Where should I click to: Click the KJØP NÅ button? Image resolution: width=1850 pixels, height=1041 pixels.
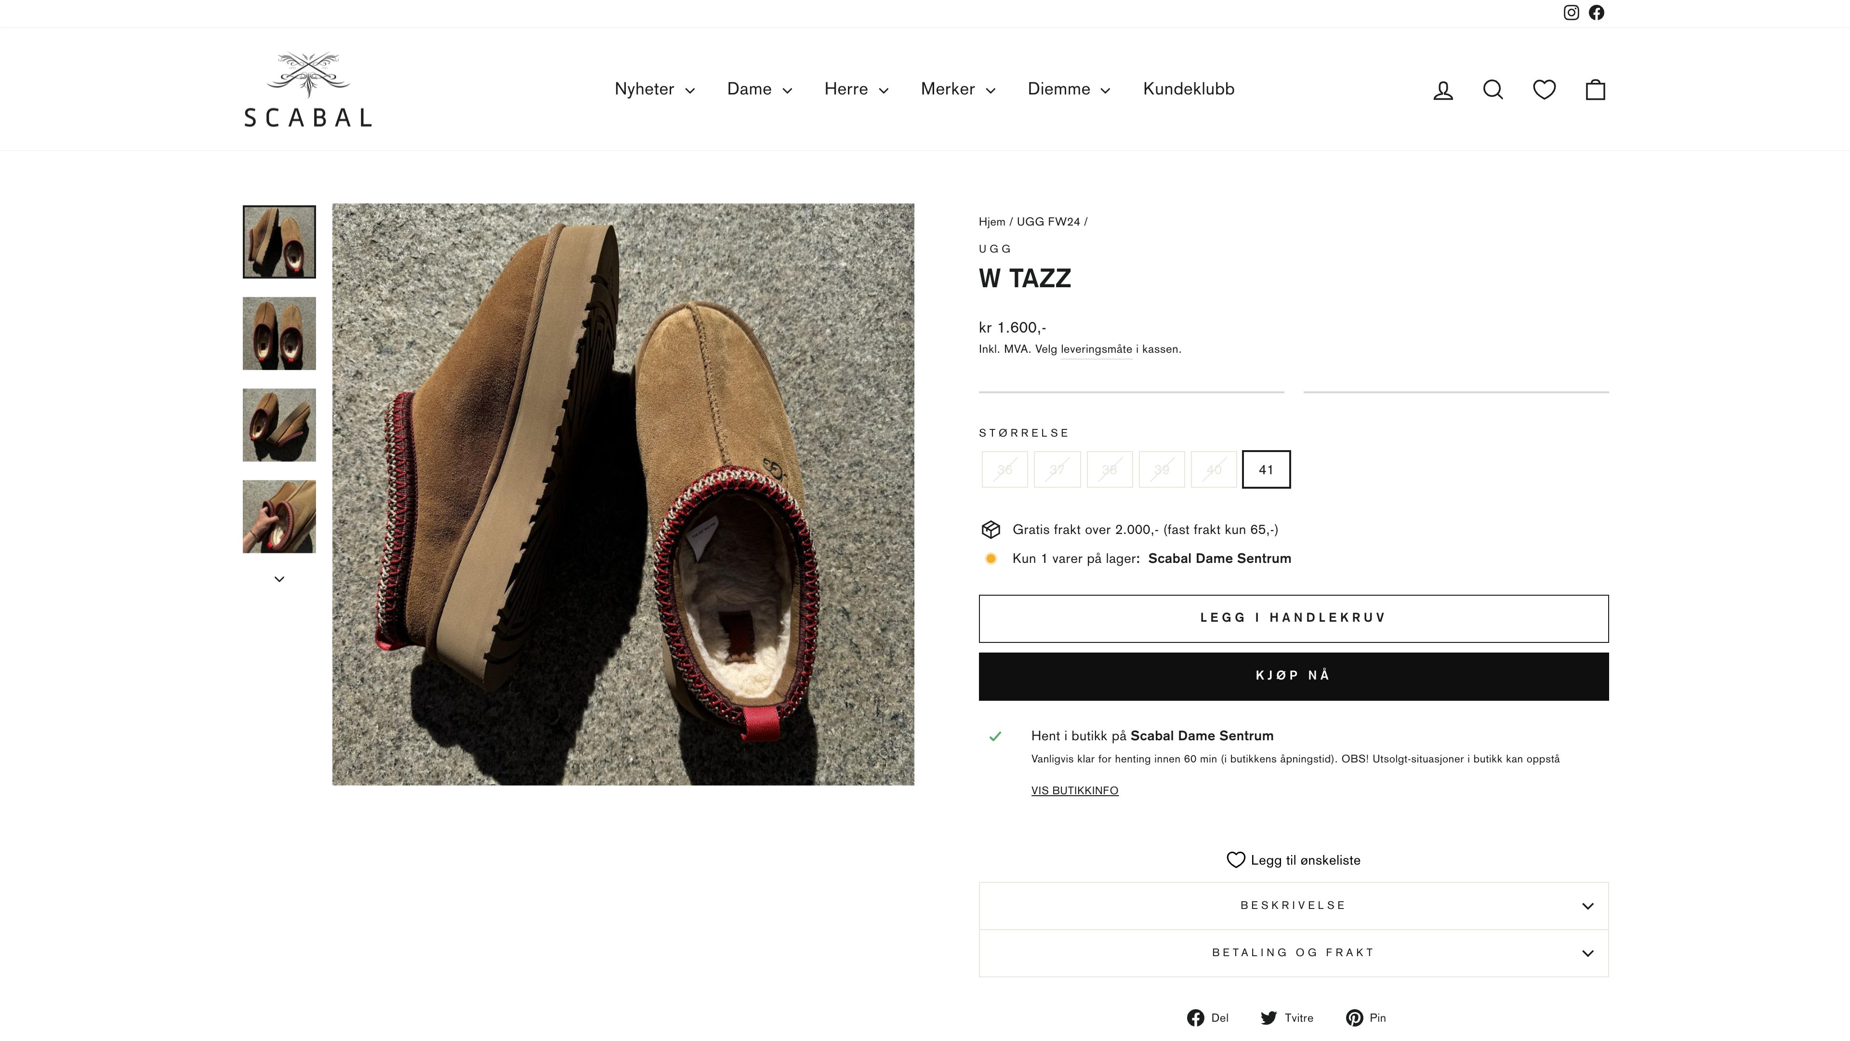point(1293,675)
